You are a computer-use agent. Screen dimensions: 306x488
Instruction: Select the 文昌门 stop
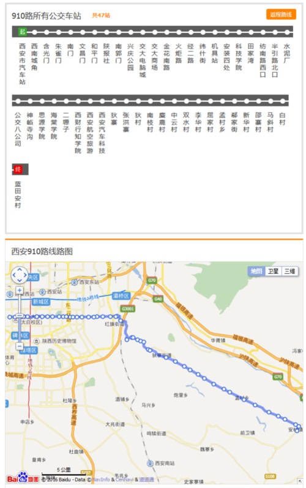82,53
